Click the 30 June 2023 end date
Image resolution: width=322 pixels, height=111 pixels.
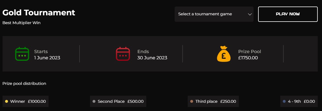coord(152,58)
